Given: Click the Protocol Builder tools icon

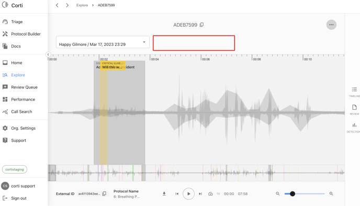Looking at the screenshot, I should tap(5, 34).
